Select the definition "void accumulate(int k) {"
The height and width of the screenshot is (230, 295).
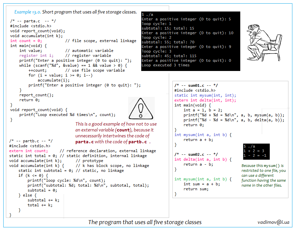[x=36, y=166]
